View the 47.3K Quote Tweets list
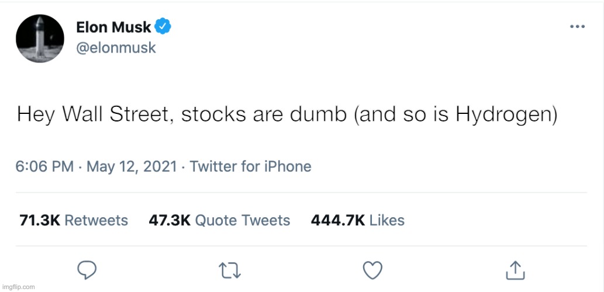The width and height of the screenshot is (604, 292). 219,220
